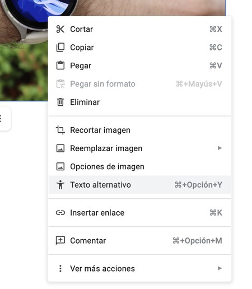Choose Insertar enlace menu item
This screenshot has width=252, height=289.
point(139,213)
